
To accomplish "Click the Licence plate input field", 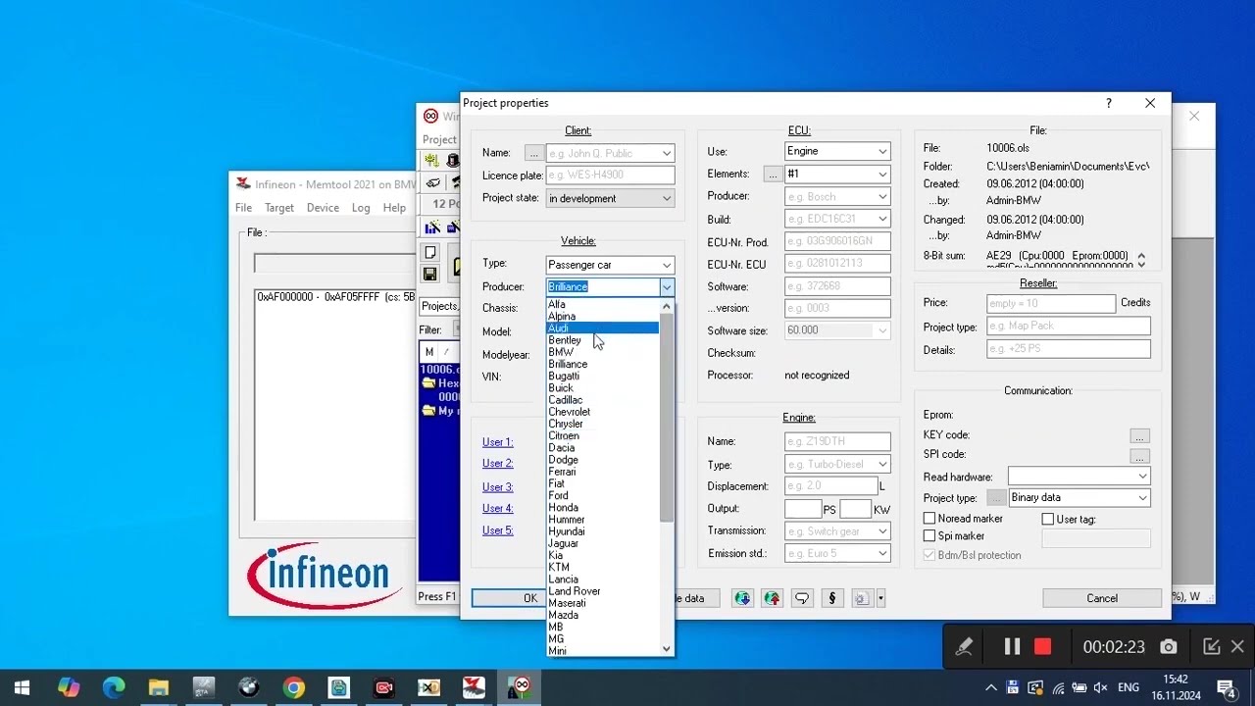I will [610, 176].
